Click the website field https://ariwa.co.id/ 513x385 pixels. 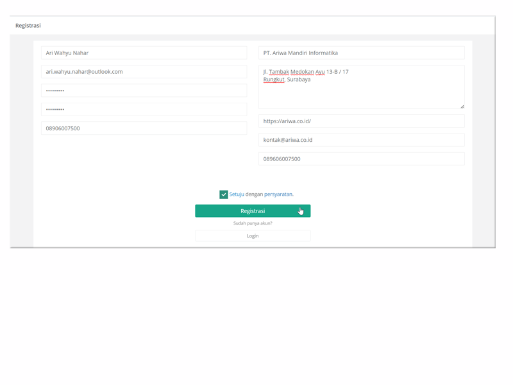[x=361, y=121]
